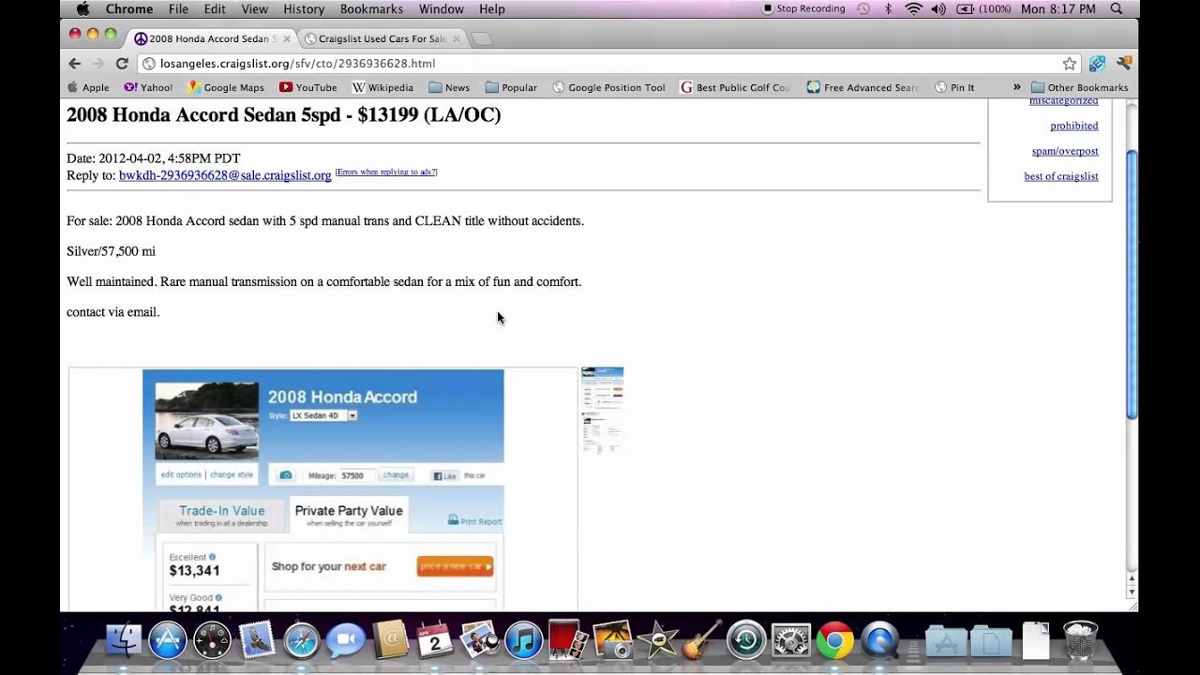
Task: Expand the hidden bookmarks chevron
Action: click(1017, 87)
